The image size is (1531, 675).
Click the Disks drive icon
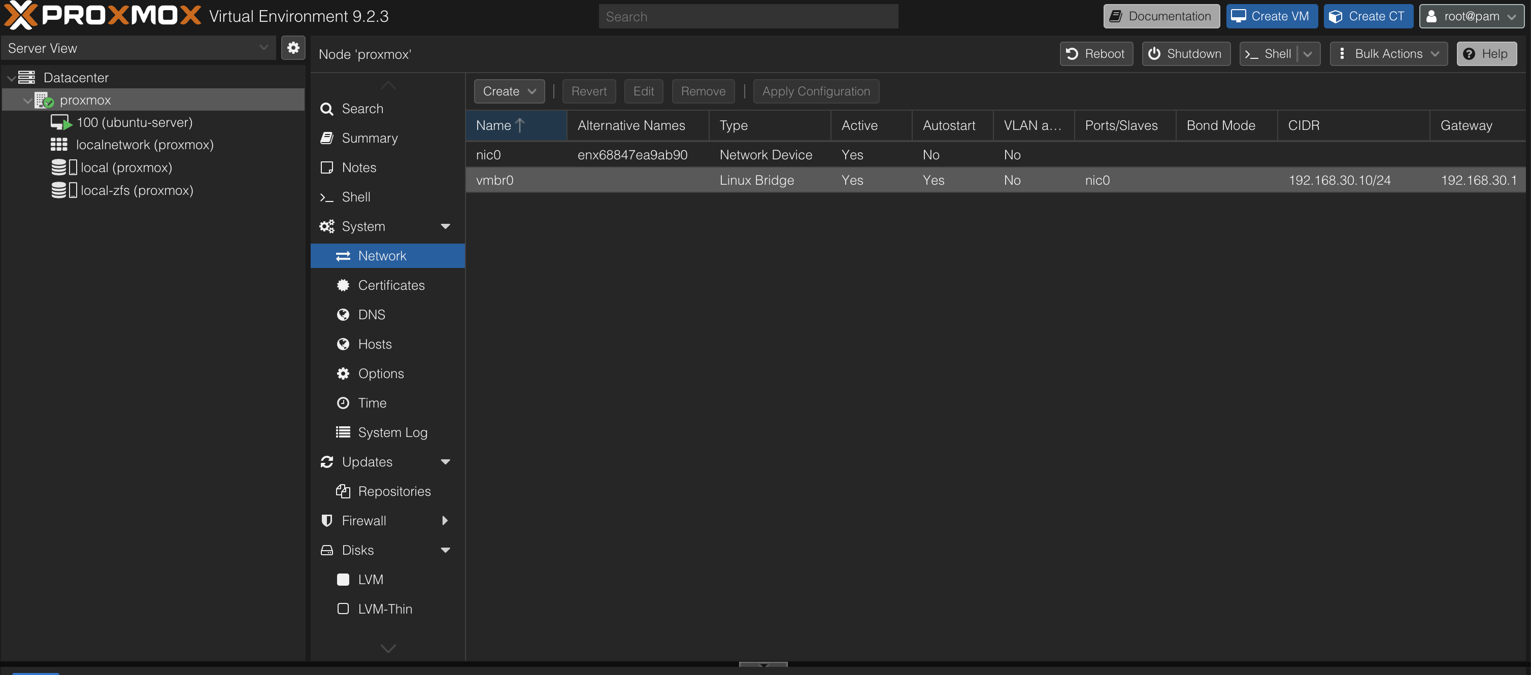(326, 550)
